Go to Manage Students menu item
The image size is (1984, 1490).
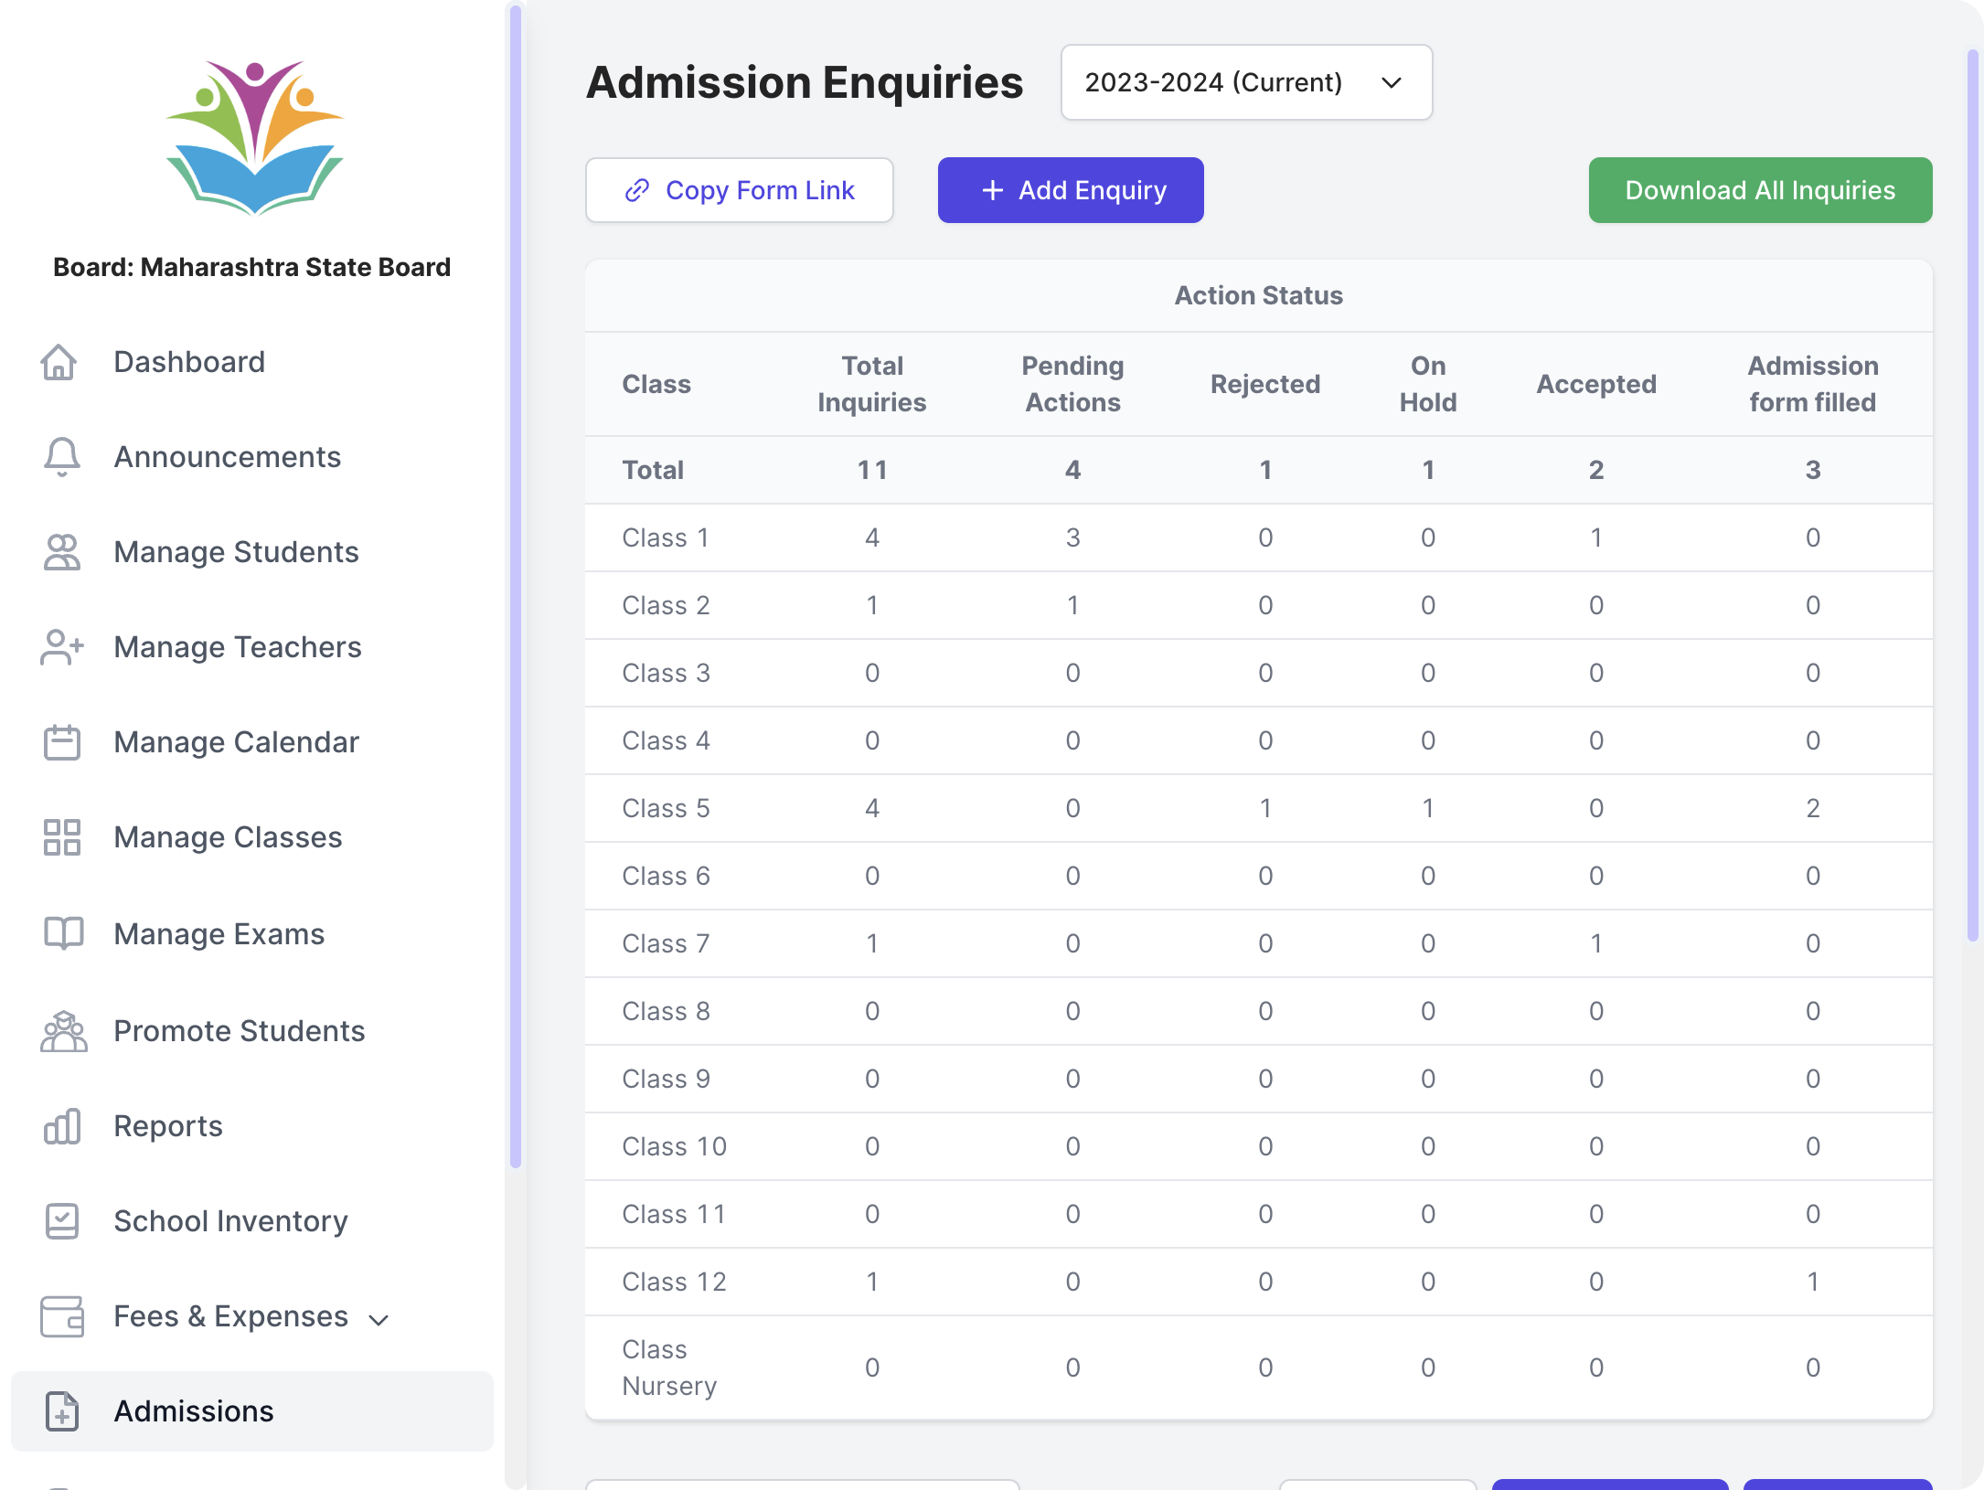pos(252,552)
